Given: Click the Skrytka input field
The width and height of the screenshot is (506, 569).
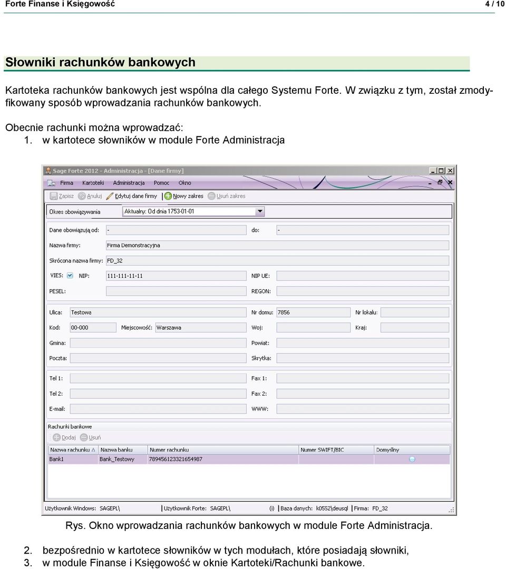Looking at the screenshot, I should point(363,358).
